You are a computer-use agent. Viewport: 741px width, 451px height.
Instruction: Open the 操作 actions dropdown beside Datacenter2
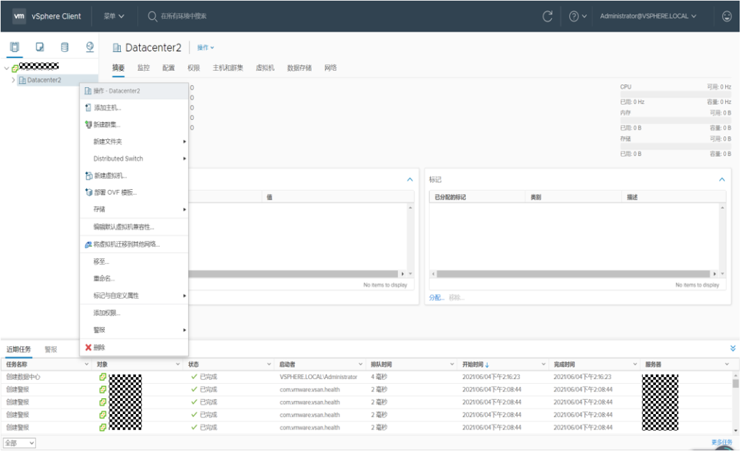point(206,48)
